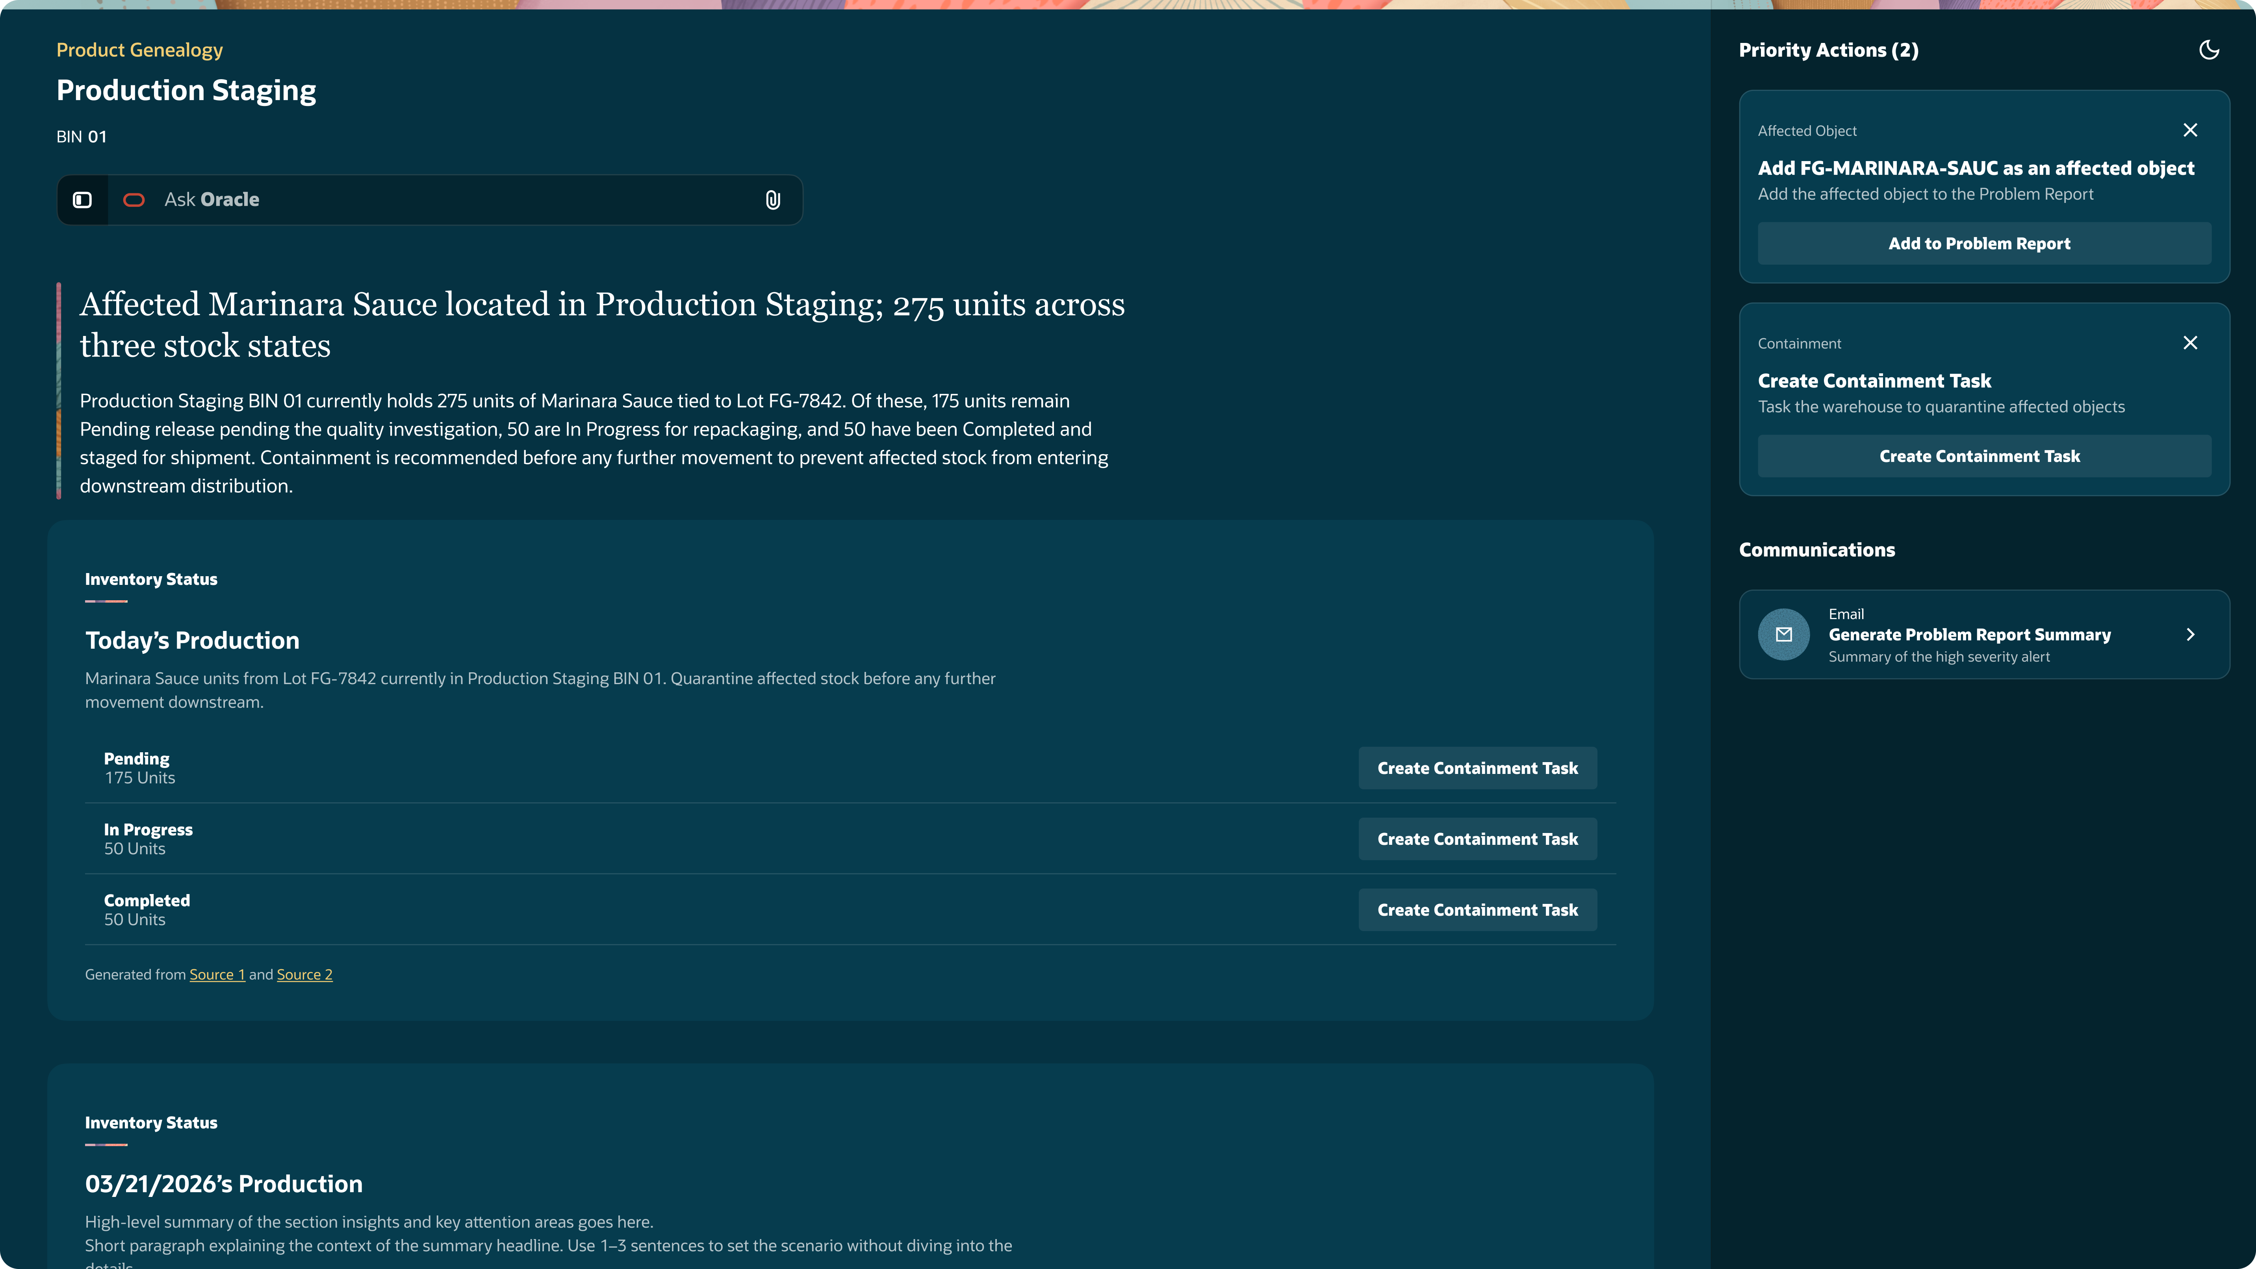The height and width of the screenshot is (1269, 2256).
Task: Create Containment Task for Pending units
Action: coord(1477,768)
